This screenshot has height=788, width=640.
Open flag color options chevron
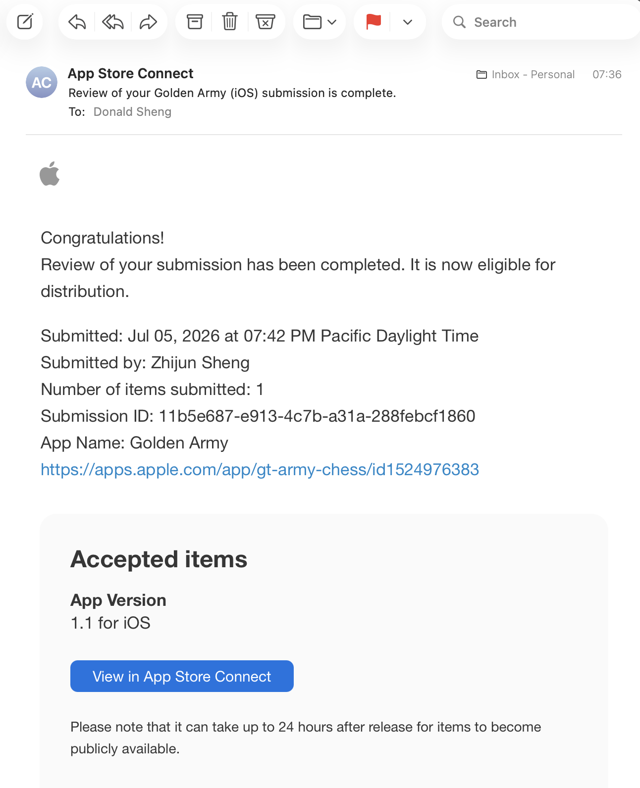408,22
